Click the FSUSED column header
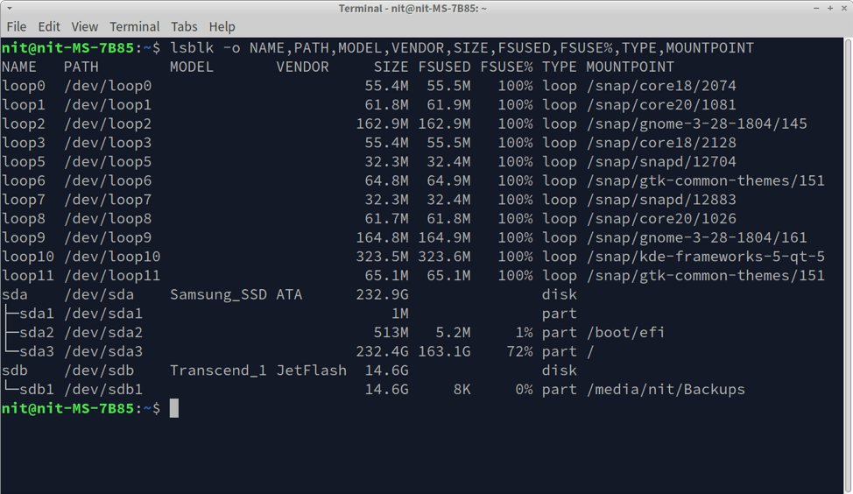Viewport: 853px width, 494px height. click(x=444, y=67)
